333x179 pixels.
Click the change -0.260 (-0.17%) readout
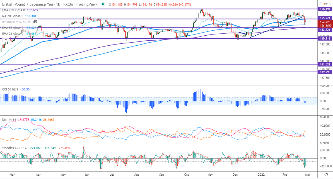point(180,4)
